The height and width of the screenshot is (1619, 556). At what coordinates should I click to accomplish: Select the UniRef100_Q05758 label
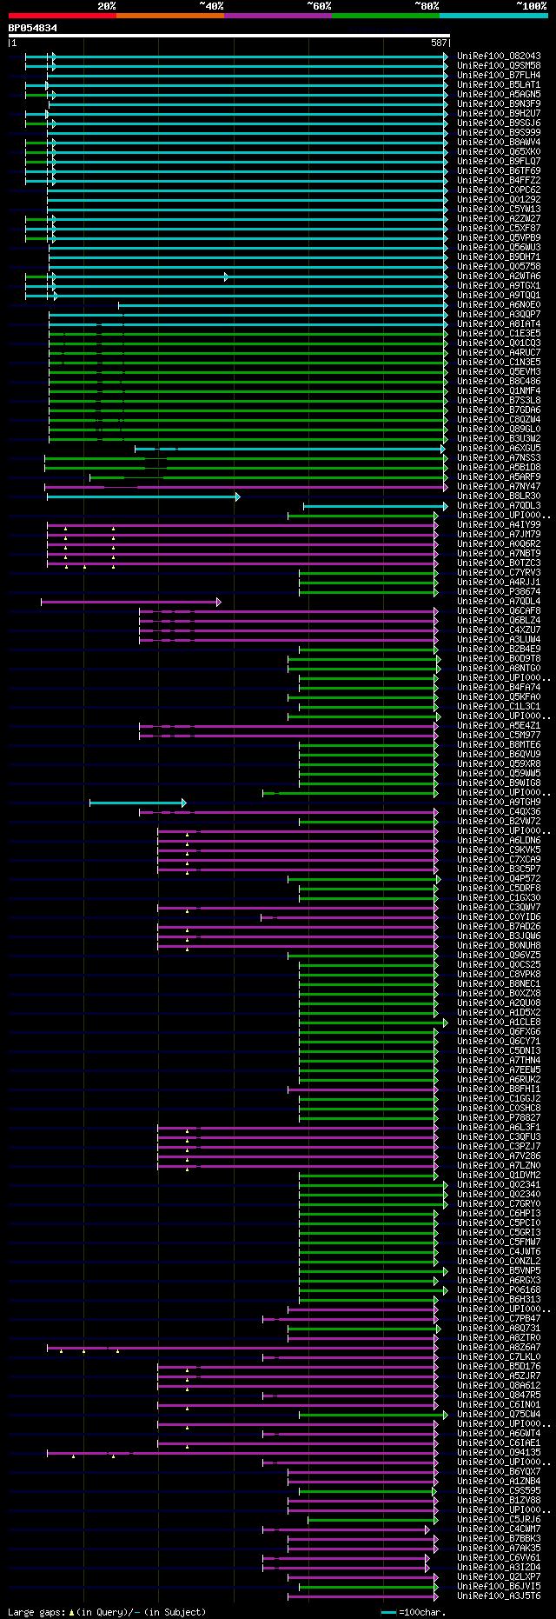pos(499,266)
